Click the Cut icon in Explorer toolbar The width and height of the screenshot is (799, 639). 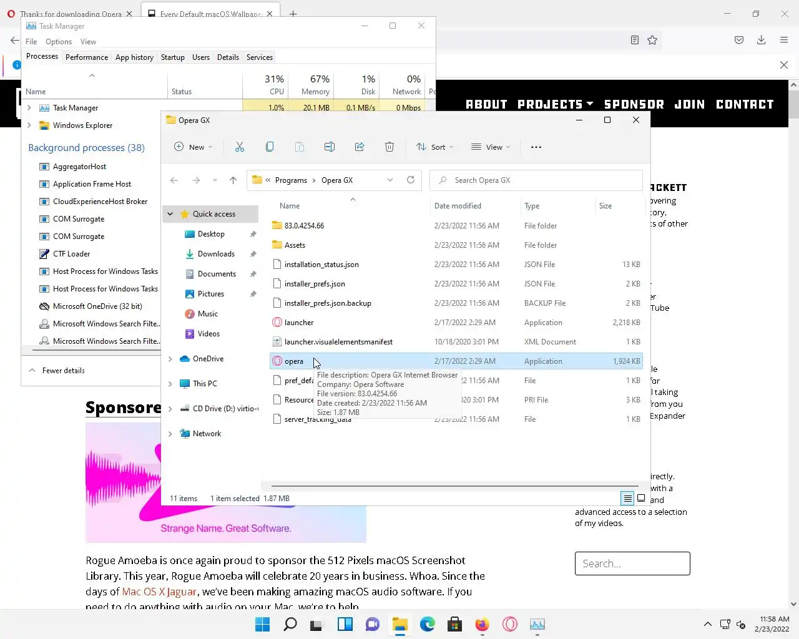pos(240,147)
